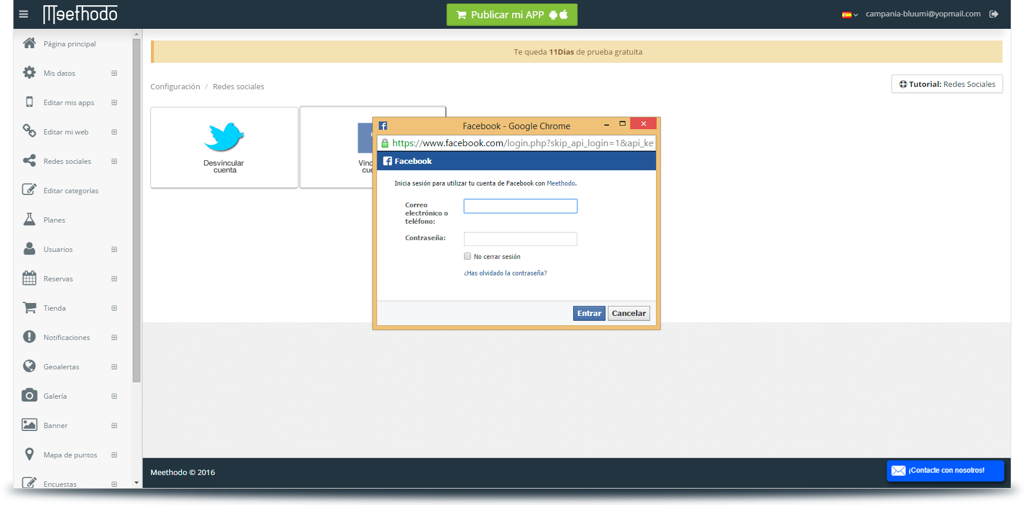Click the user icon for Usuarios

tap(29, 248)
